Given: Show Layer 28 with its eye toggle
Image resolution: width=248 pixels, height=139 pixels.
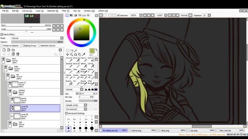Looking at the screenshot, I should coord(12,115).
